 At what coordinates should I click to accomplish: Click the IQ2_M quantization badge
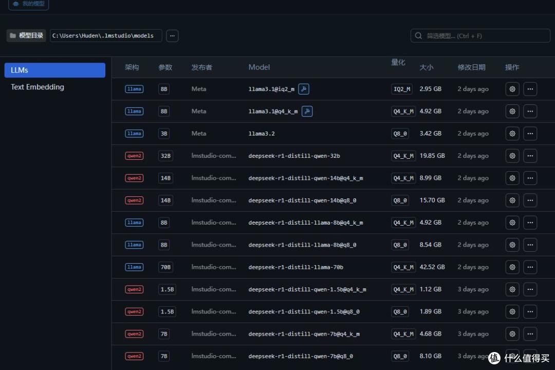click(402, 89)
